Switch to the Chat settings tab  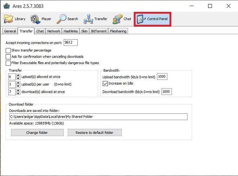[x=40, y=31]
